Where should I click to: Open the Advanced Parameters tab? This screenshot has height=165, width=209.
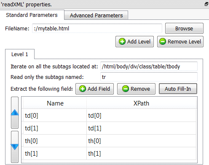pyautogui.click(x=96, y=15)
